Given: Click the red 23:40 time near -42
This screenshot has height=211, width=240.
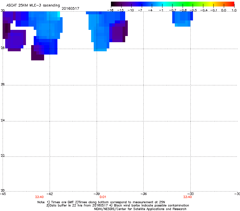Looking at the screenshot, I should pyautogui.click(x=39, y=197).
